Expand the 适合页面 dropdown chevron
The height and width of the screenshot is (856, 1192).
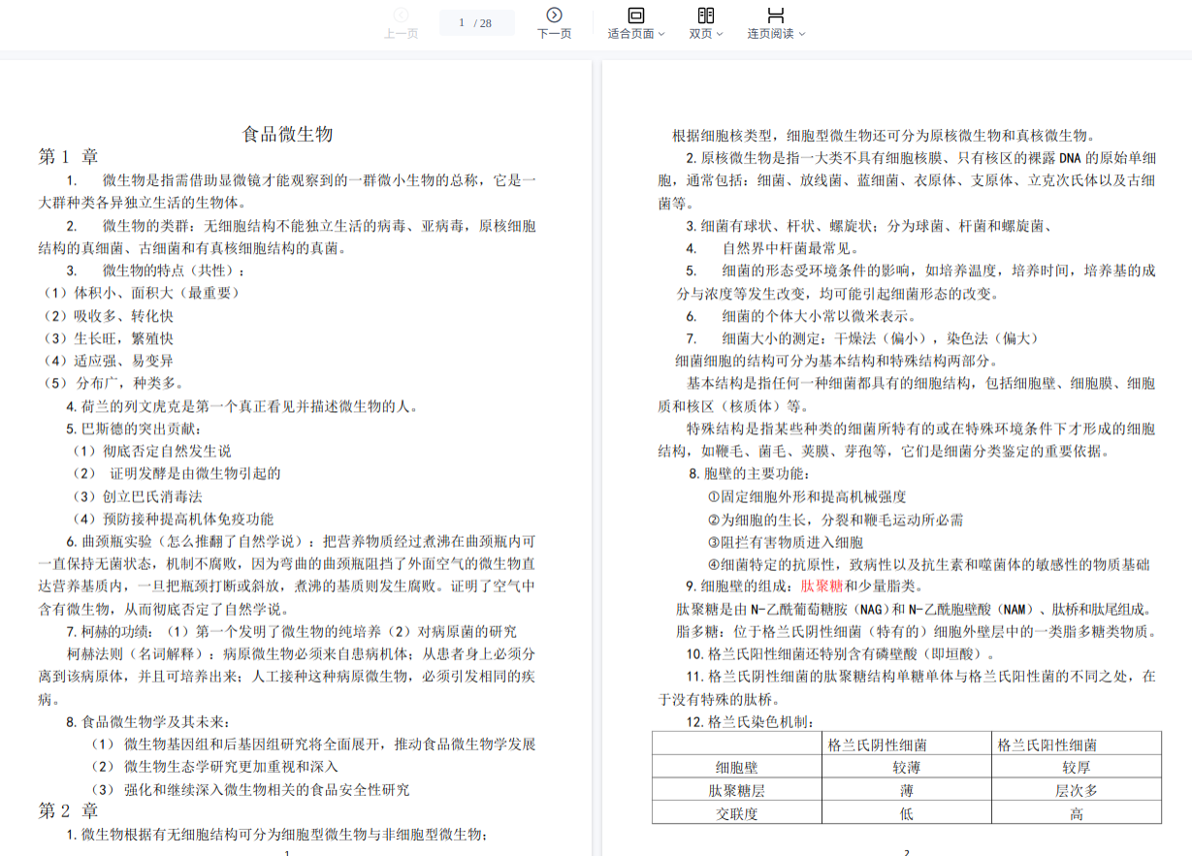click(x=661, y=34)
